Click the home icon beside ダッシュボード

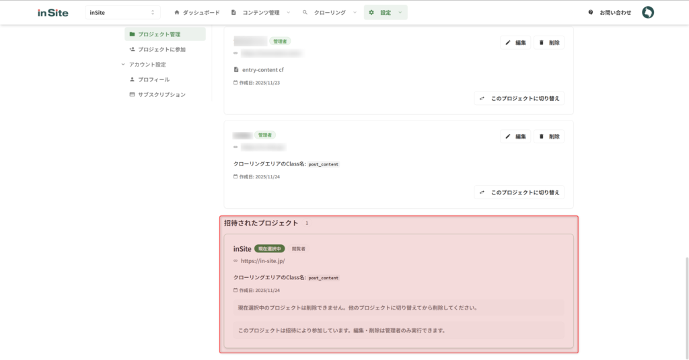tap(177, 12)
